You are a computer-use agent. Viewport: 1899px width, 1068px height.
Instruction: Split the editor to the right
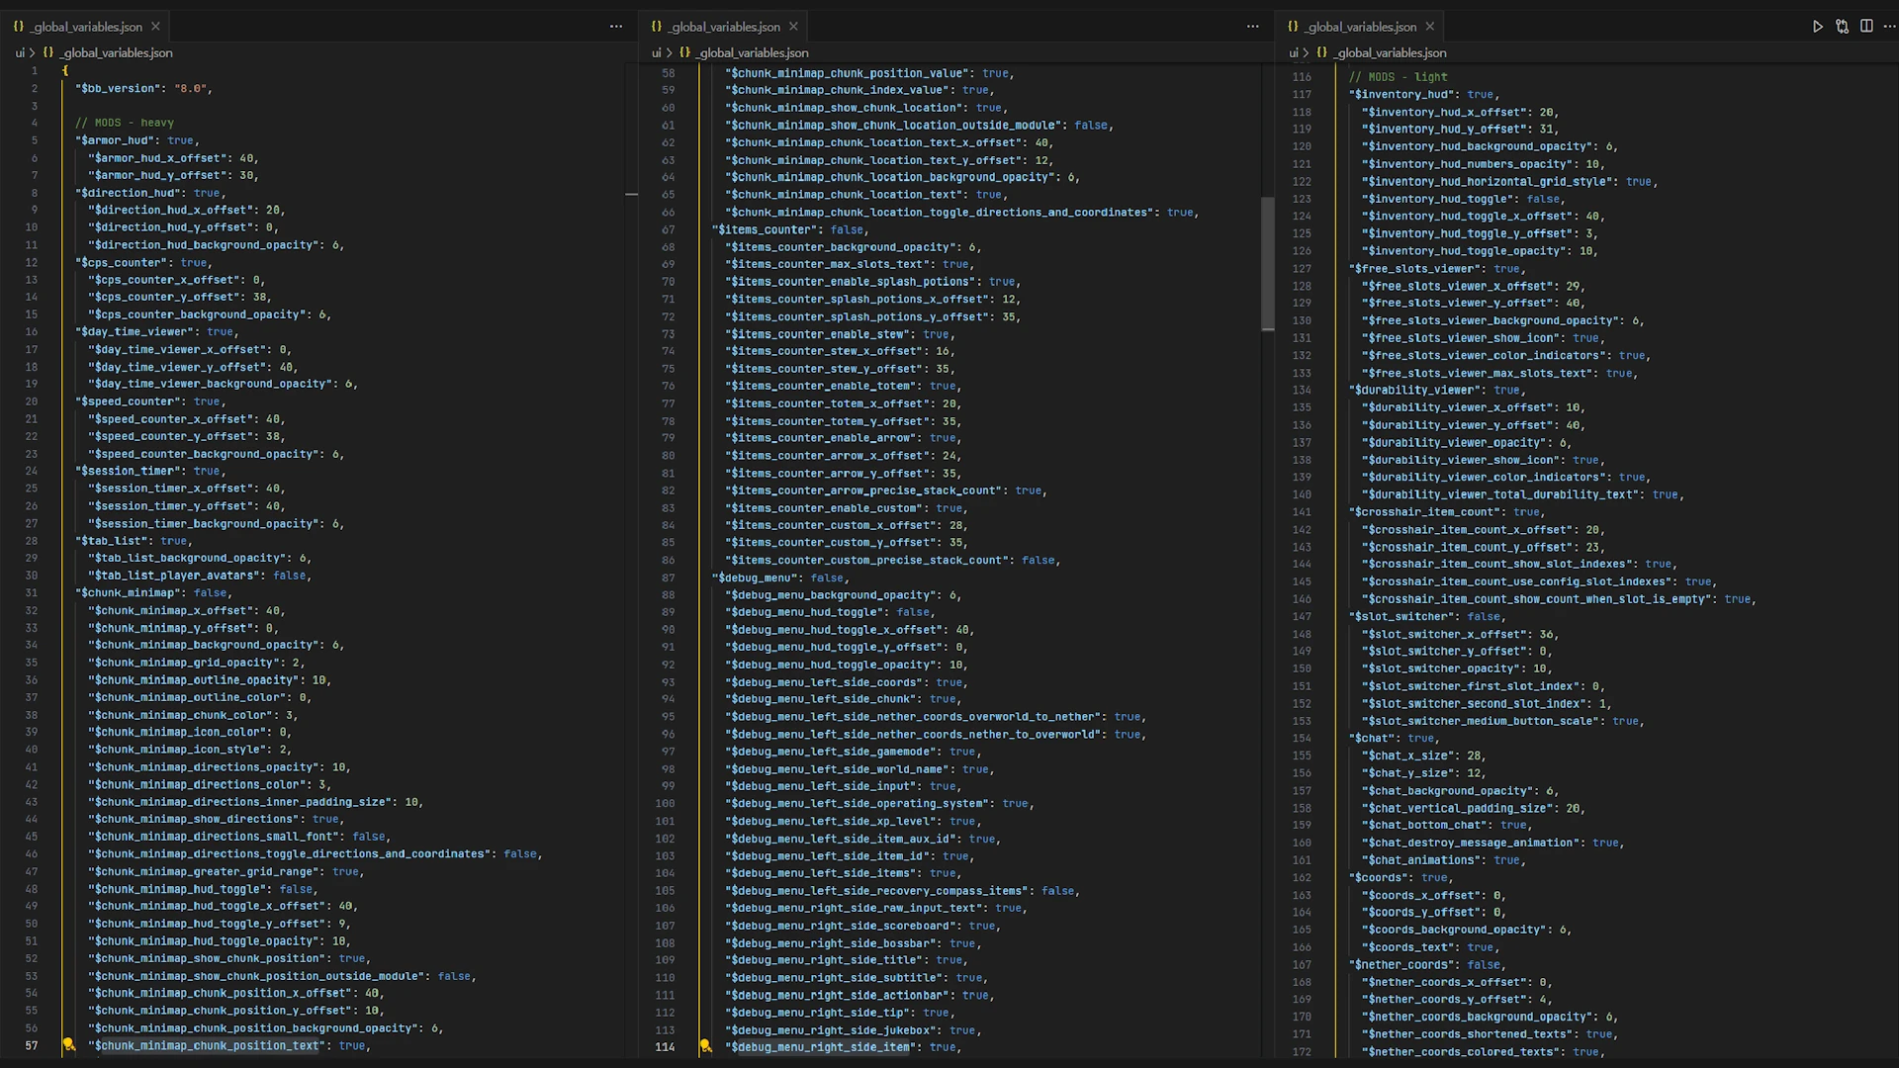[x=1866, y=27]
